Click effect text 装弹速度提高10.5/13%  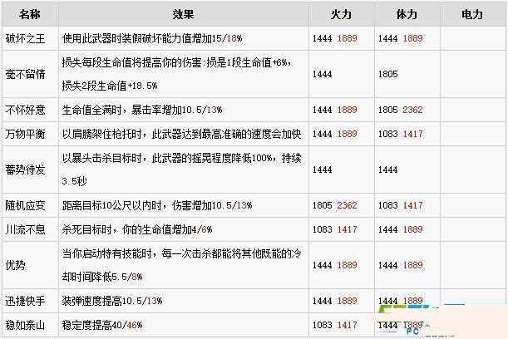click(x=112, y=301)
